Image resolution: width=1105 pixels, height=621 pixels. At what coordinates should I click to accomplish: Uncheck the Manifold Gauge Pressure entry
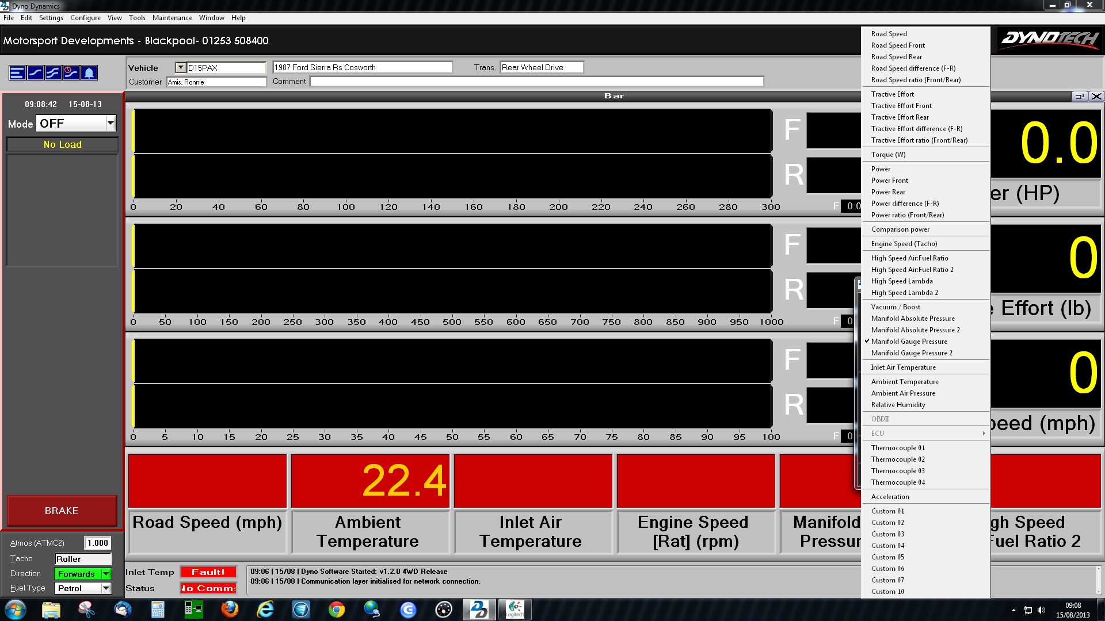pos(909,342)
